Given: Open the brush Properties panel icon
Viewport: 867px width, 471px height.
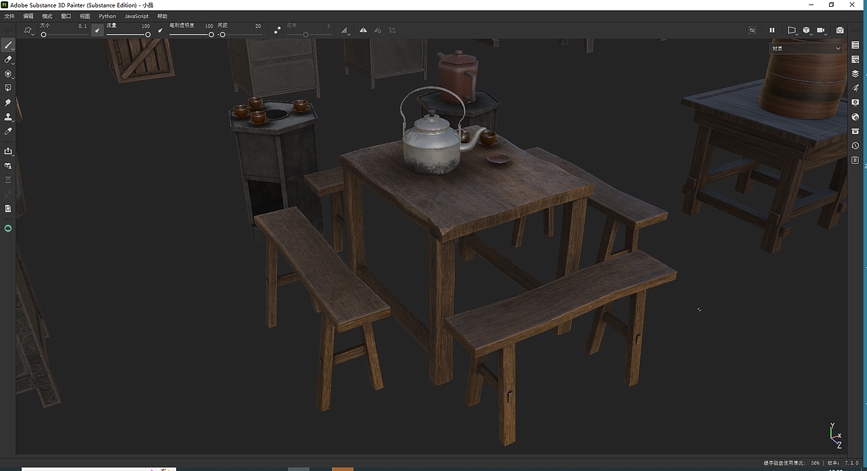Looking at the screenshot, I should coord(855,88).
